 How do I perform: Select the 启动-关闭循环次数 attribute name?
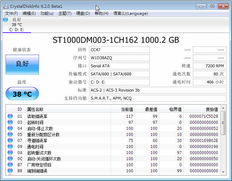pyautogui.click(x=44, y=159)
